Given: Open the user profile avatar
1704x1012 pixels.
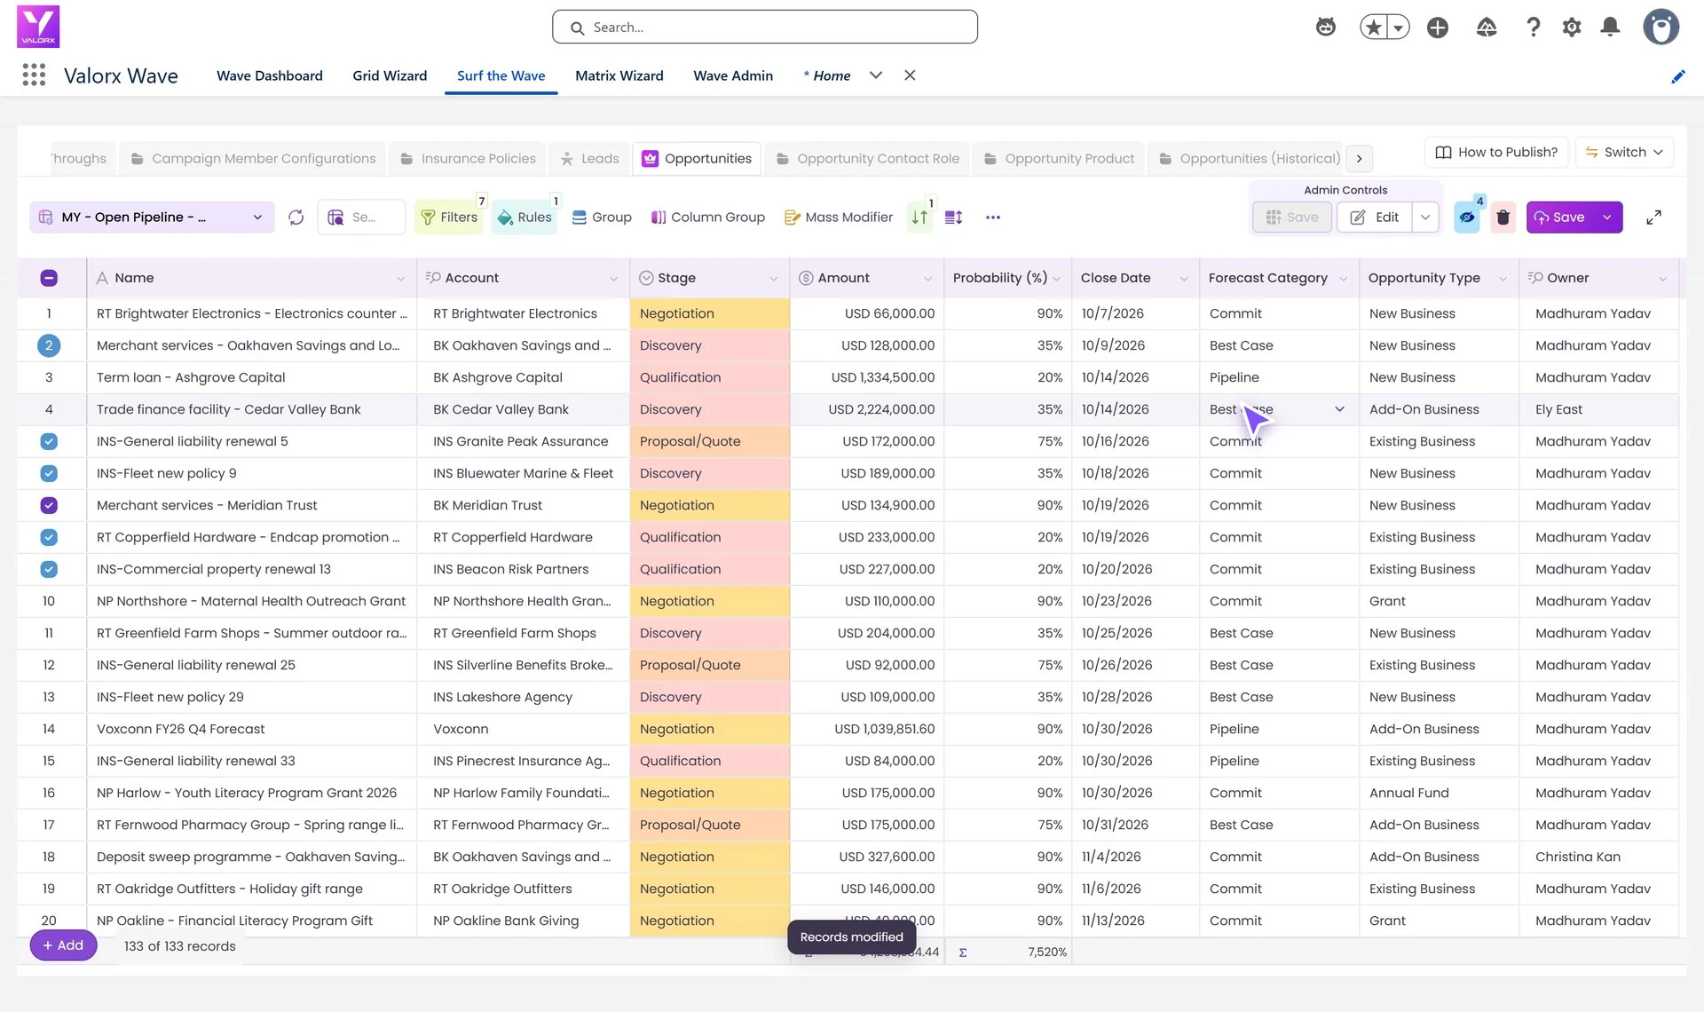Looking at the screenshot, I should [x=1661, y=27].
